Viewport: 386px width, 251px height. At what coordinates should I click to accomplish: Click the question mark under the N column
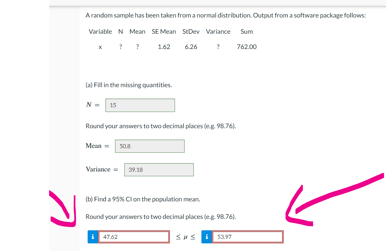pos(120,47)
